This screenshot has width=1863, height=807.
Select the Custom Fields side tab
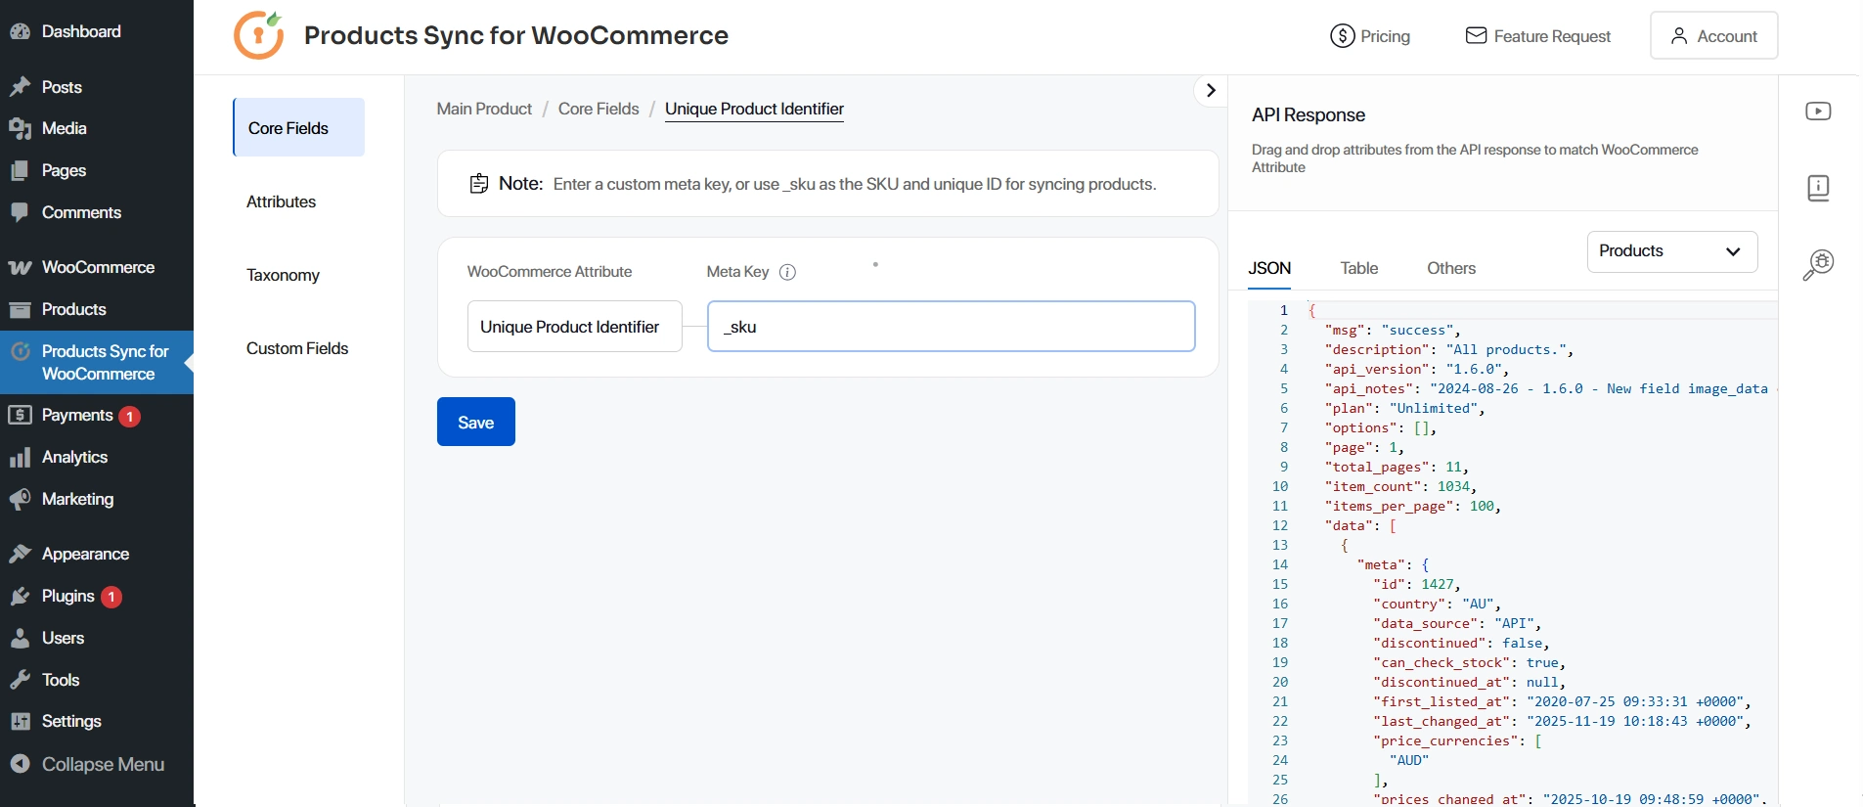point(297,348)
